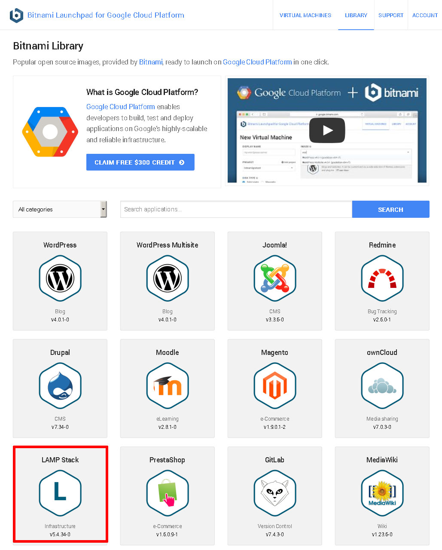Click CLAIM FREE $300 CREDIT button
The height and width of the screenshot is (550, 442).
[x=140, y=162]
